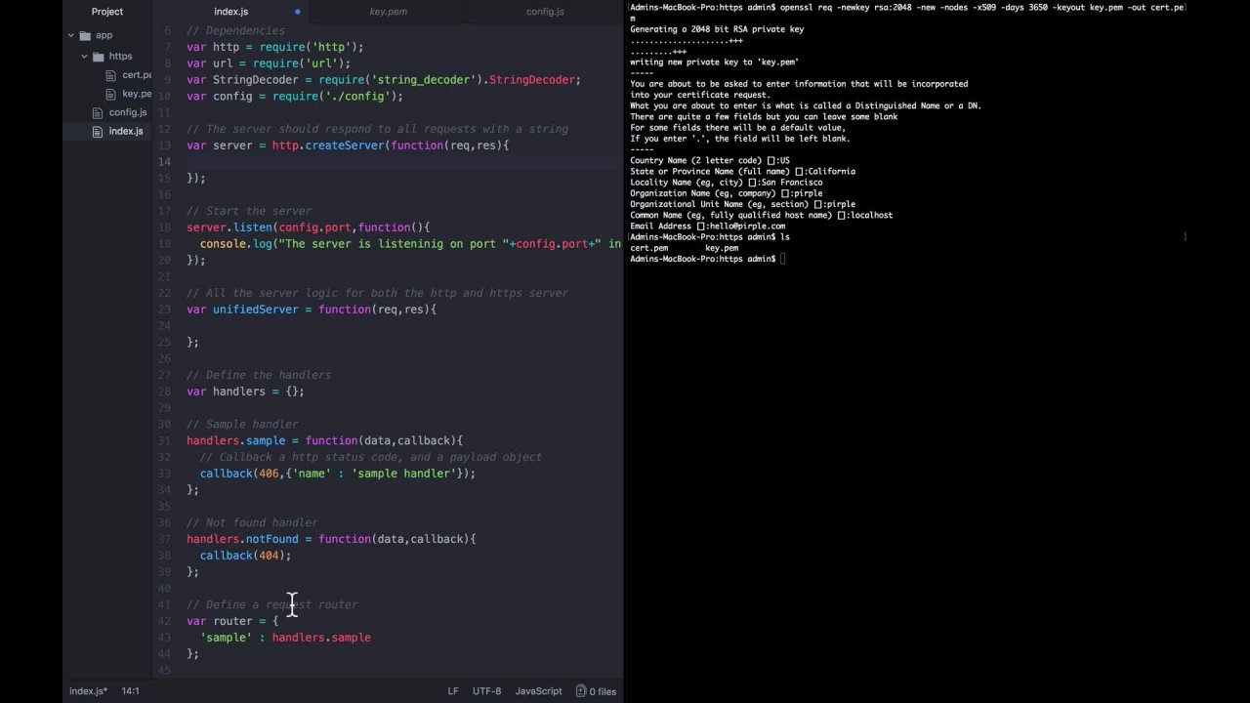This screenshot has width=1250, height=703.
Task: Click line number 23 in the gutter
Action: tap(165, 310)
